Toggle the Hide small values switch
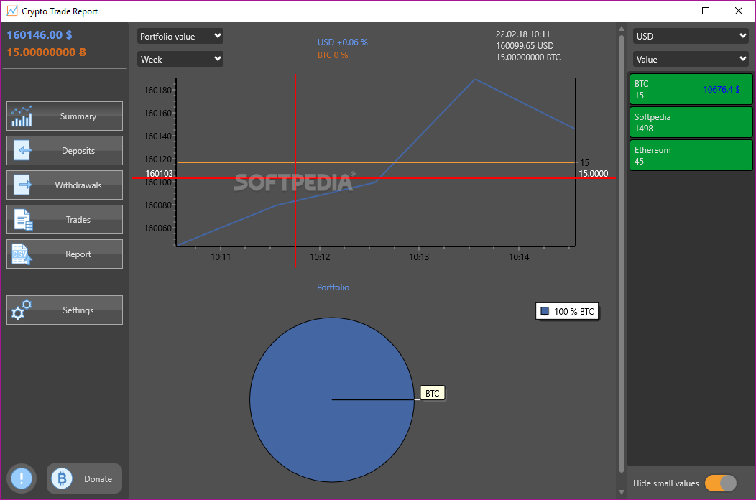756x500 pixels. coord(722,483)
